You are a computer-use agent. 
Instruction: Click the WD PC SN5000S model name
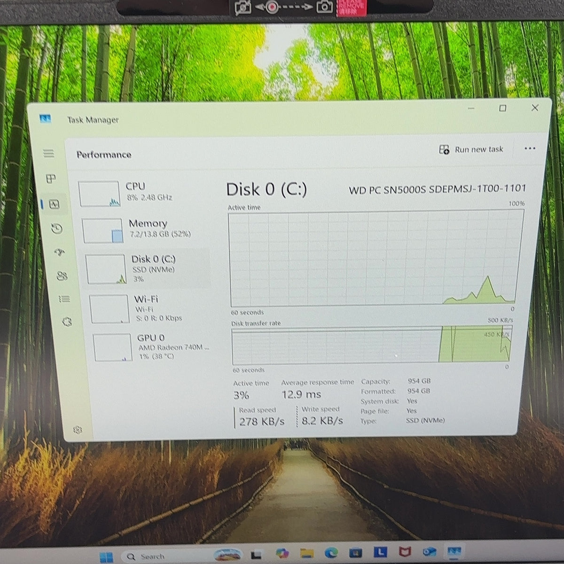[x=437, y=189]
